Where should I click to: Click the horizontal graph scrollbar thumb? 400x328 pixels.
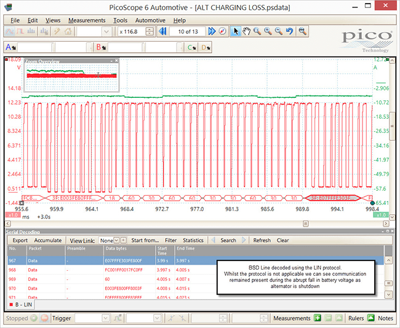point(306,223)
